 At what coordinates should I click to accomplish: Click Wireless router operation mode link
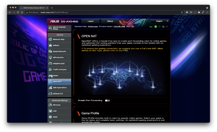click(93, 27)
